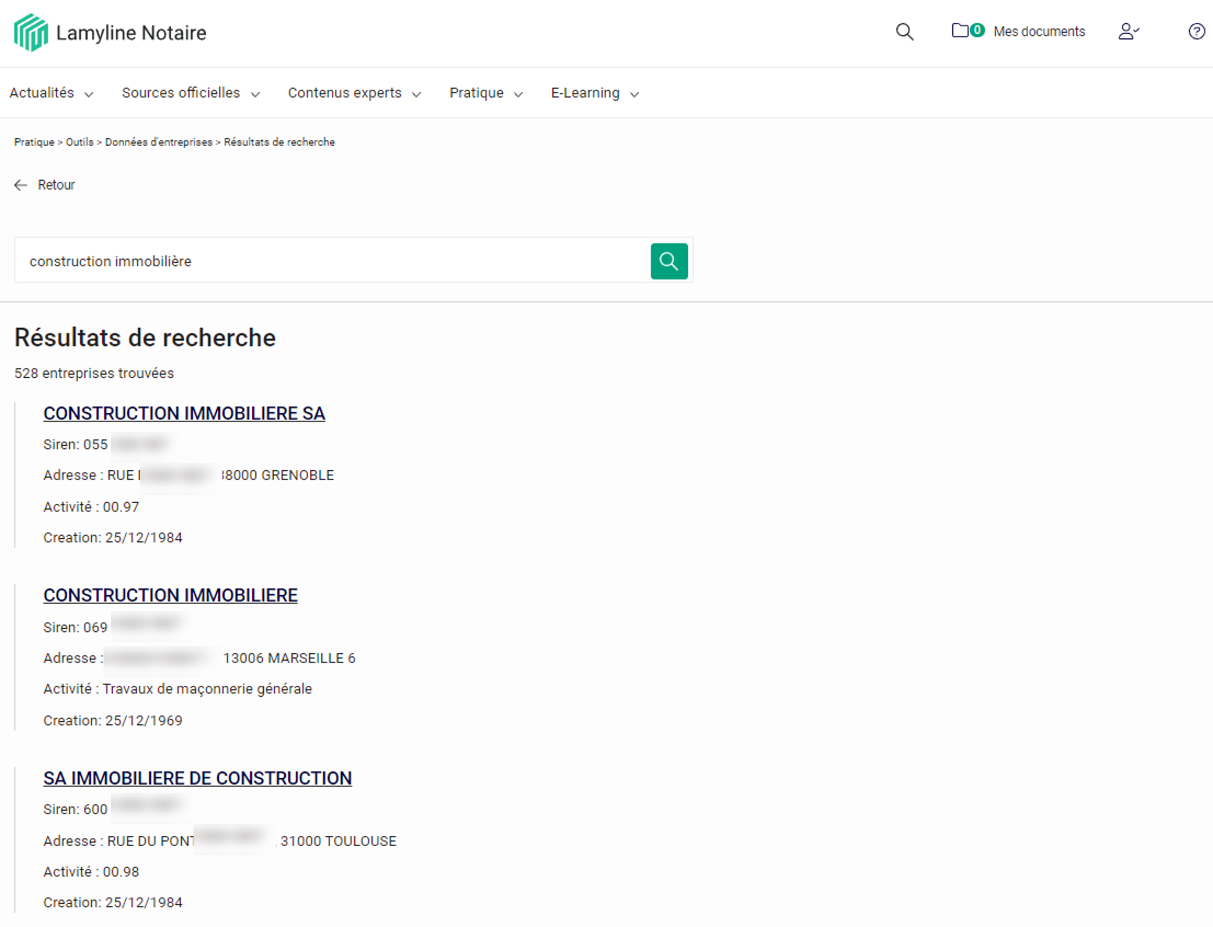Expand the Actualités menu chevron

point(89,94)
